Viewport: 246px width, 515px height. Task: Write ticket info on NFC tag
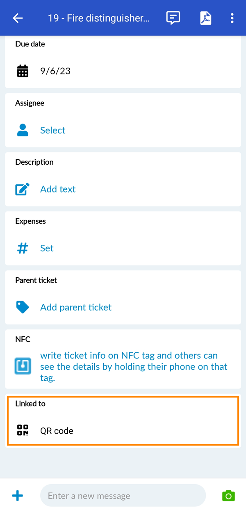pos(127,366)
